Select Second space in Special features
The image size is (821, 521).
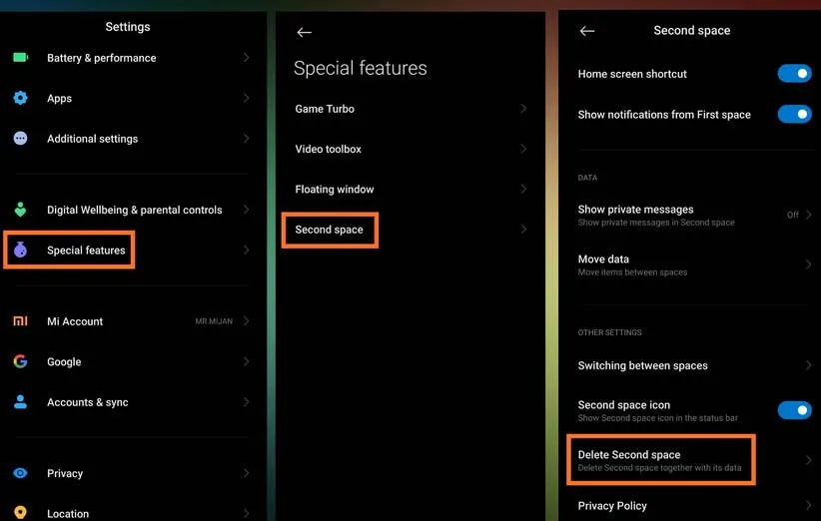click(330, 230)
